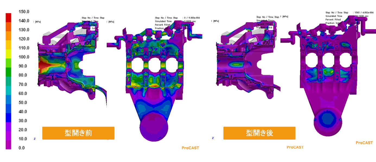This screenshot has width=376, height=162.
Task: Click the legend band between 50.0 and 60.0
Action: (x=9, y=99)
